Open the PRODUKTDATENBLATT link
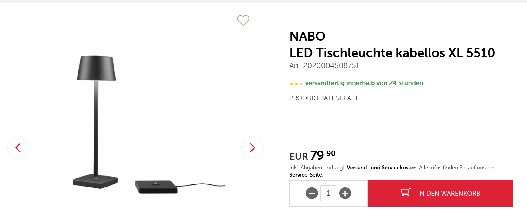This screenshot has width=527, height=219. (x=324, y=98)
